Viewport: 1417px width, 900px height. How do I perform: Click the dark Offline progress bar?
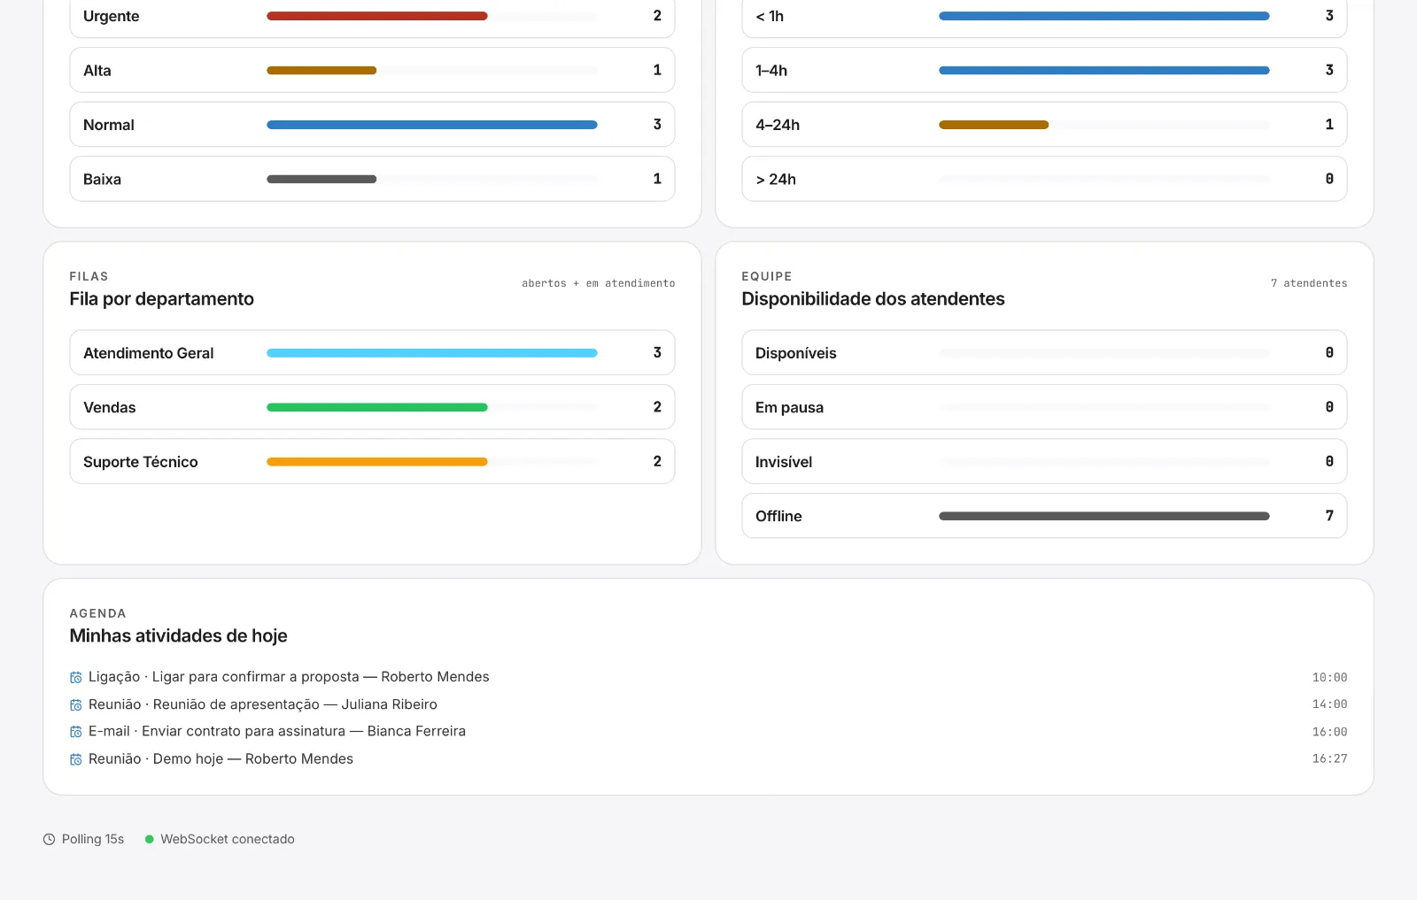(1104, 516)
